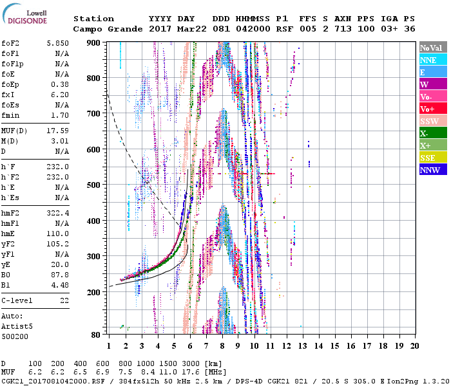Click the 900 km height axis label
The image size is (451, 386).
tap(93, 43)
